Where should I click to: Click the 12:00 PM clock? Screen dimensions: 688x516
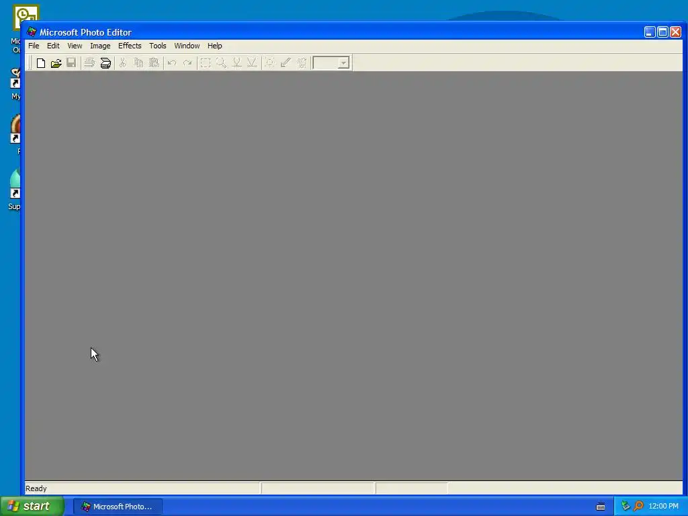coord(663,506)
